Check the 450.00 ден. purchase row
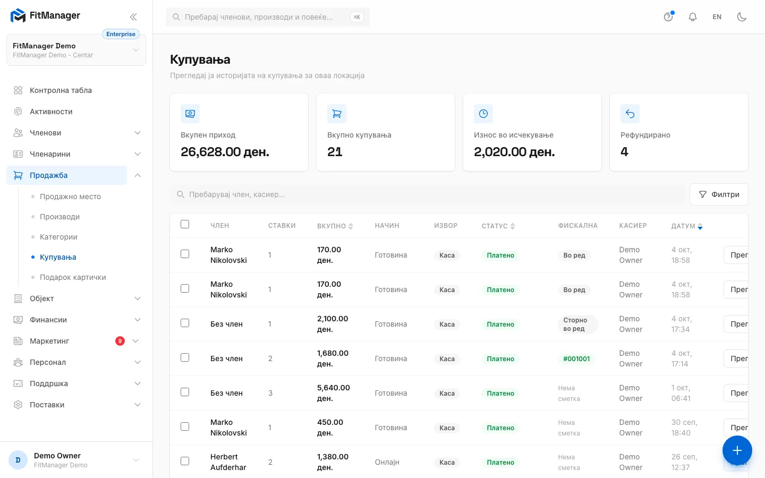Image resolution: width=765 pixels, height=478 pixels. pyautogui.click(x=185, y=426)
